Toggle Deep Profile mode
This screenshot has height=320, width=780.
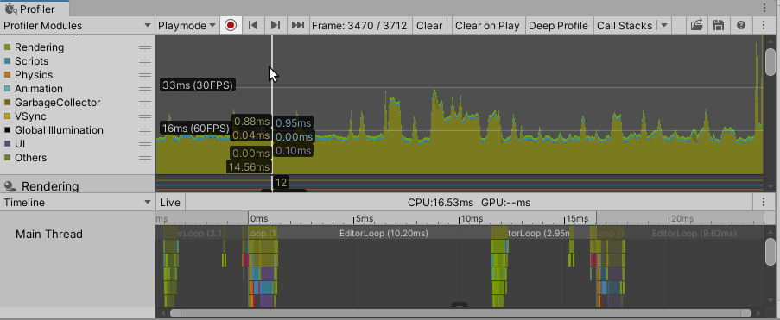click(558, 25)
